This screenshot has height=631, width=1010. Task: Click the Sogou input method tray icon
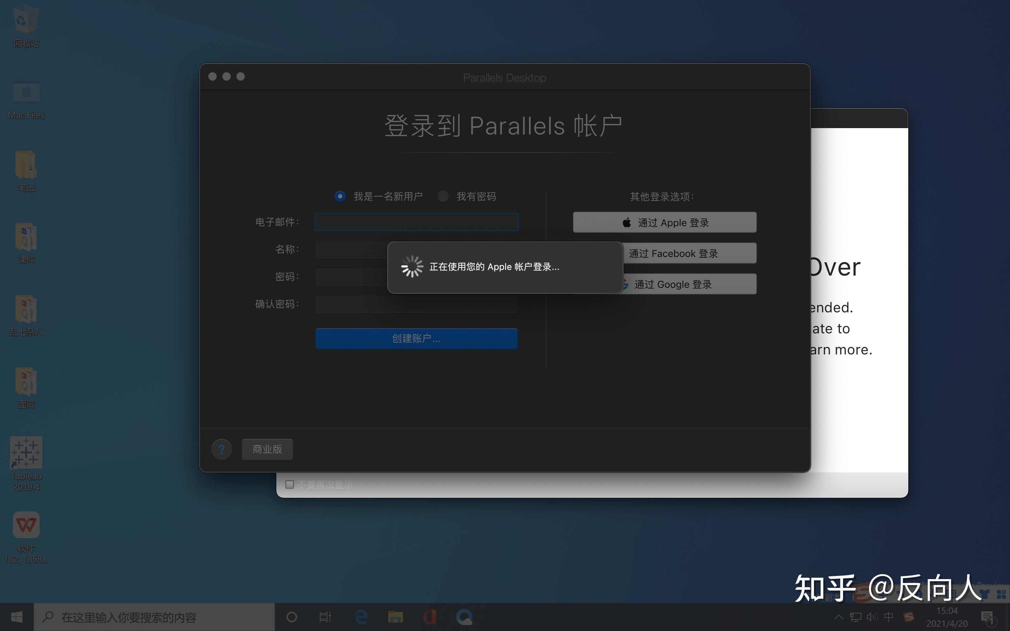pos(909,617)
